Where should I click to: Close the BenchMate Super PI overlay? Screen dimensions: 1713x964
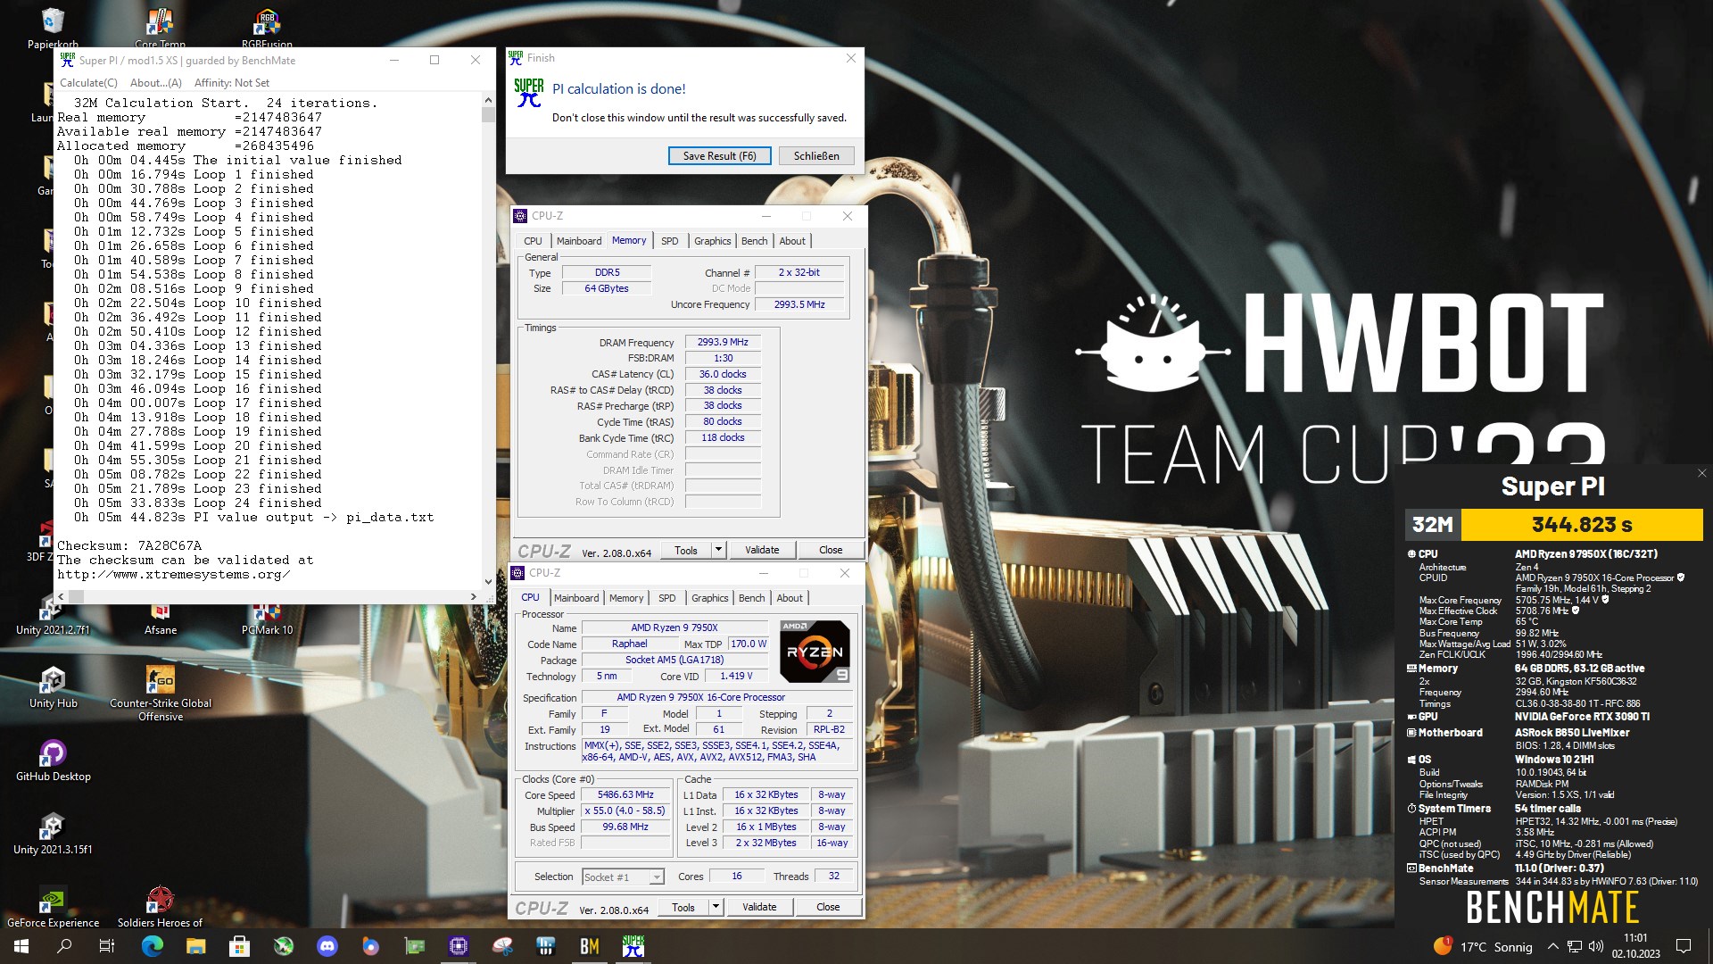click(x=1701, y=474)
